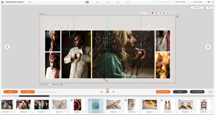
Task: Click the circled plus beside the spread
Action: [178, 17]
